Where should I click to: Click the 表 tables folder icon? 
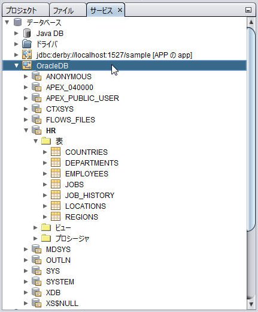[46, 141]
